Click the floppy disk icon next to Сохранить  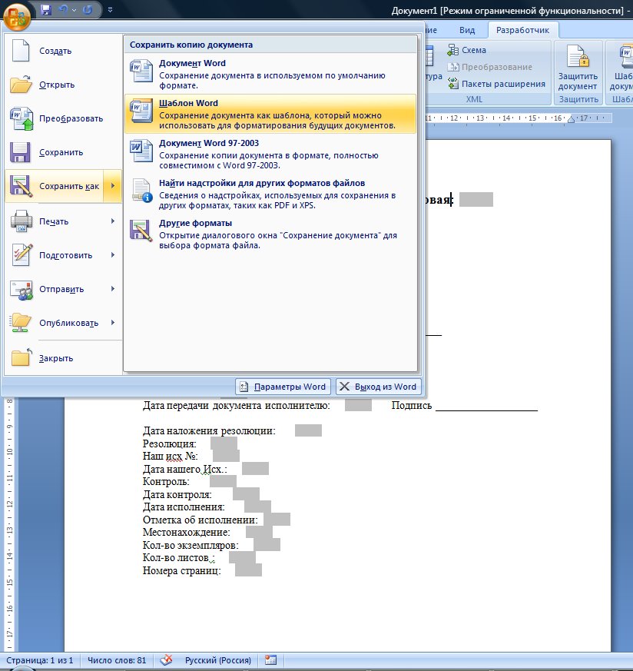[x=20, y=152]
